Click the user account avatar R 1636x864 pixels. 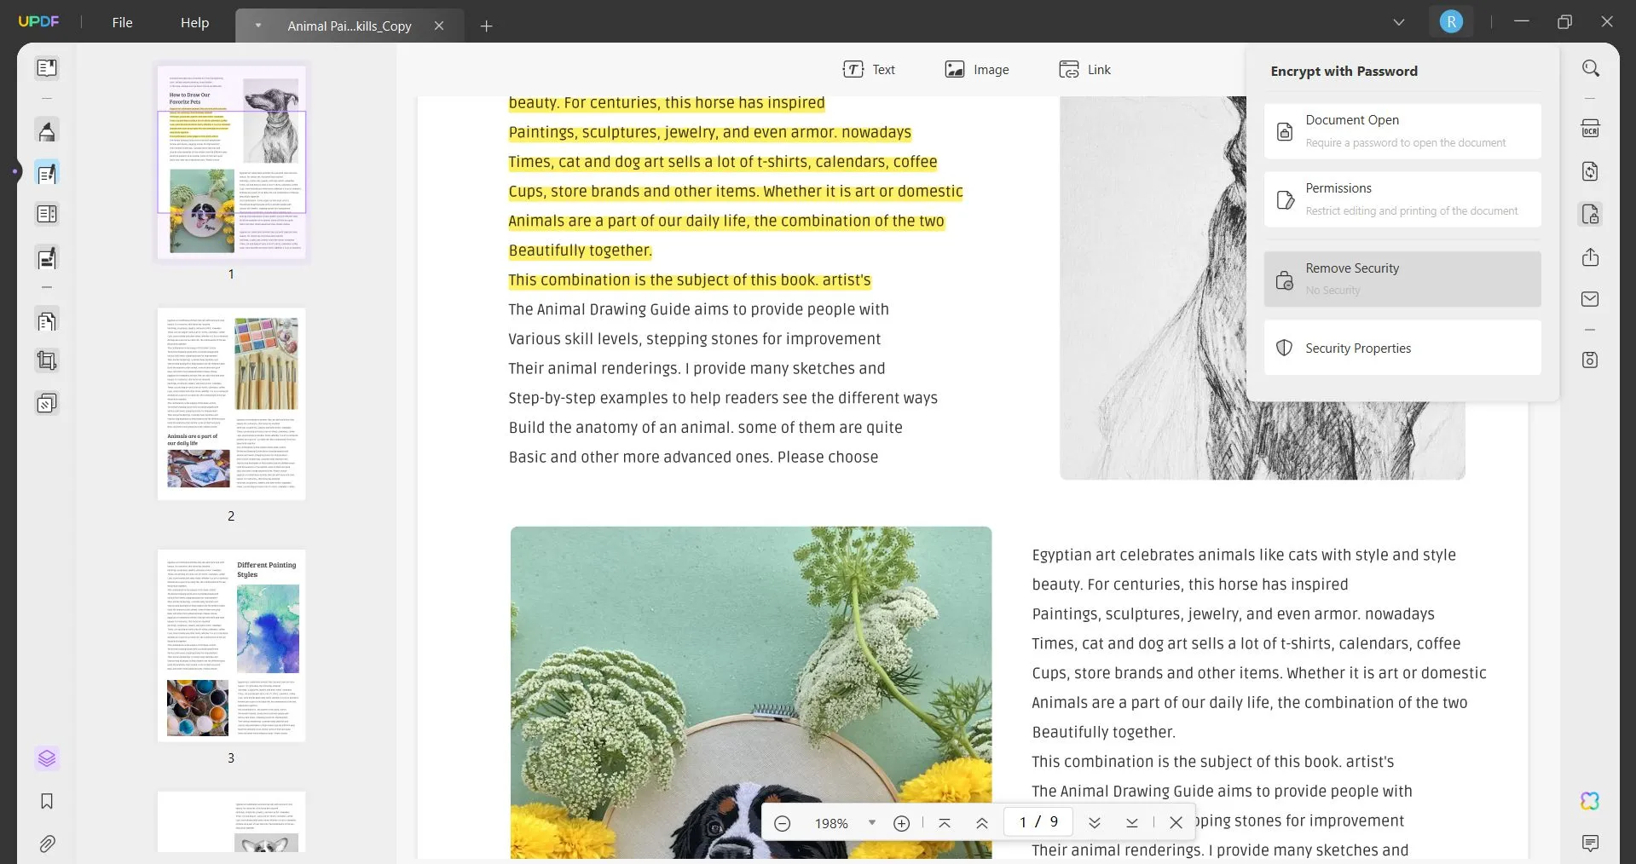point(1451,22)
